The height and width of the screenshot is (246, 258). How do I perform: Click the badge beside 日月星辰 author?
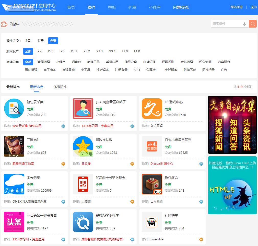pos(201,202)
